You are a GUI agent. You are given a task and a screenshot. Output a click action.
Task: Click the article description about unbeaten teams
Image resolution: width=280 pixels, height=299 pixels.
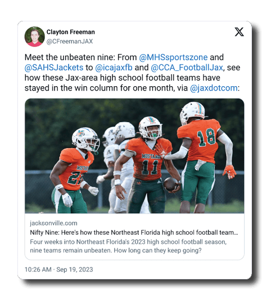coord(128,246)
